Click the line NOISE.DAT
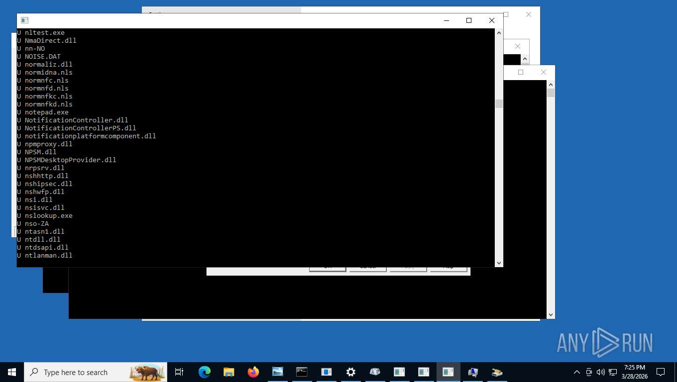Viewport: 677px width, 382px height. click(43, 56)
